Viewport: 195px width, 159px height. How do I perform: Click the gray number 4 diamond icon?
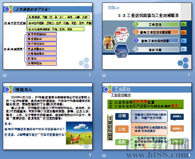click(x=136, y=49)
